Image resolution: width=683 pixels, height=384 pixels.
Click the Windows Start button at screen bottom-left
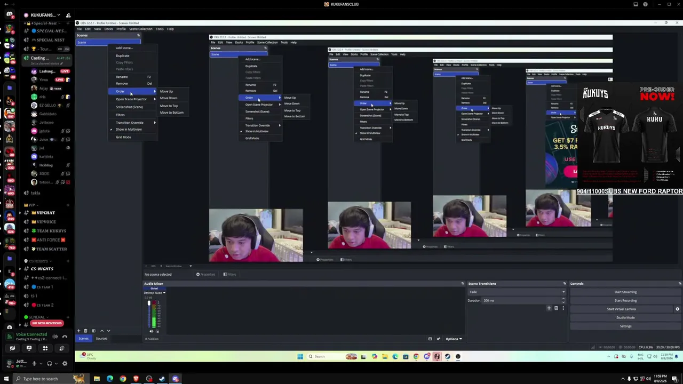(x=6, y=379)
